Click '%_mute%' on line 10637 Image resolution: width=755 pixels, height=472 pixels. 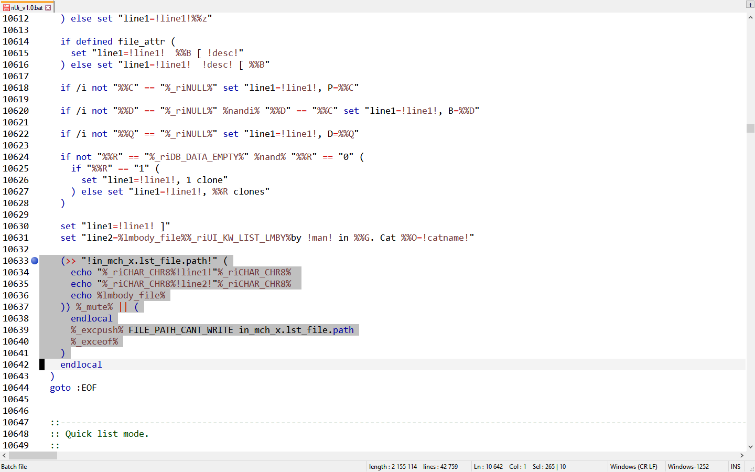click(94, 307)
